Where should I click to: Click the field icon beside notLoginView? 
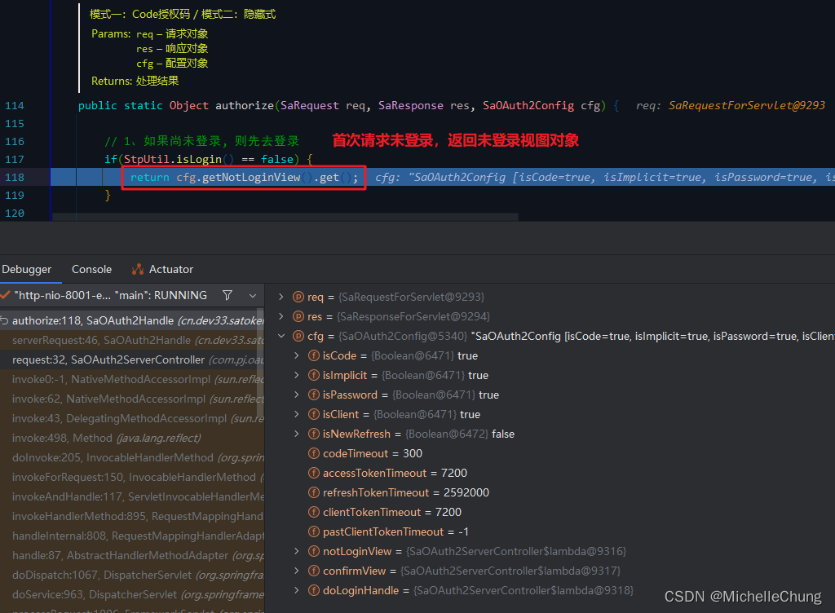pyautogui.click(x=314, y=551)
